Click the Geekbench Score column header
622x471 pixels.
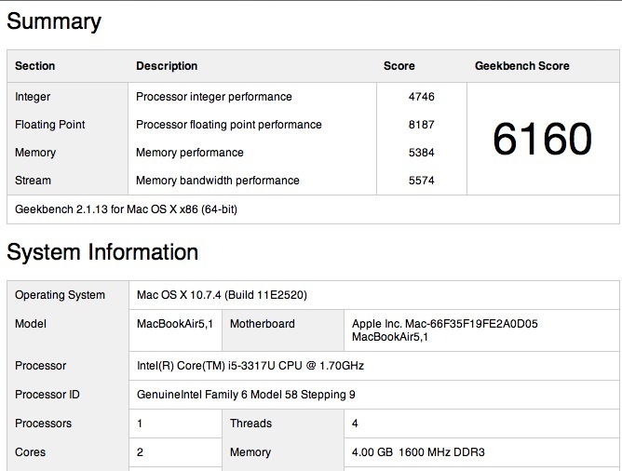coord(522,66)
